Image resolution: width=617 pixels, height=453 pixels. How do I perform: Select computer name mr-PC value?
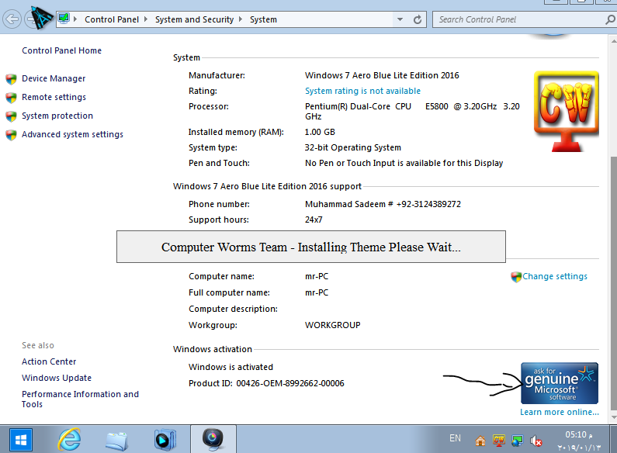coord(317,276)
